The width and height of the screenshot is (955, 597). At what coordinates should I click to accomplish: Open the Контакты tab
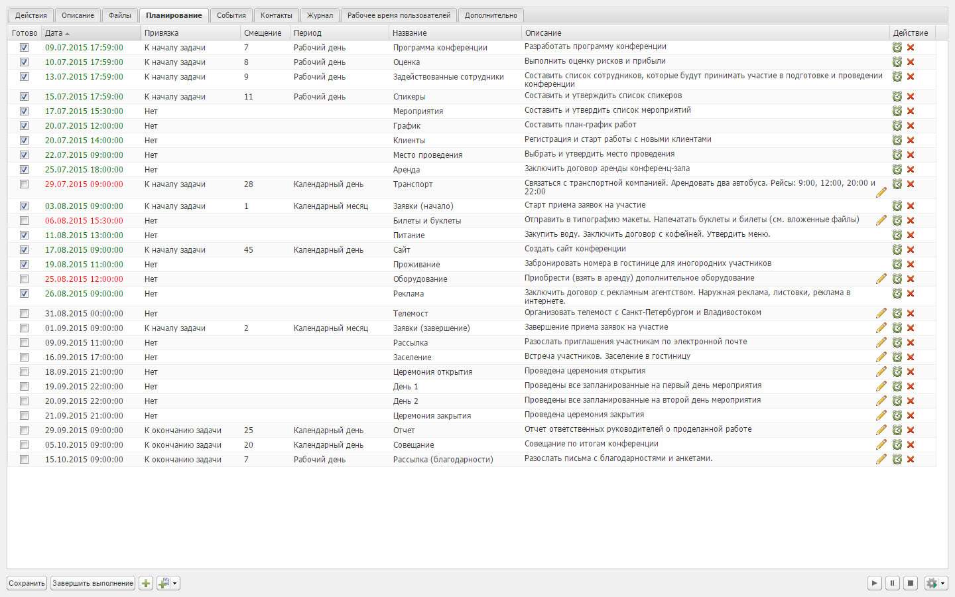pyautogui.click(x=276, y=15)
